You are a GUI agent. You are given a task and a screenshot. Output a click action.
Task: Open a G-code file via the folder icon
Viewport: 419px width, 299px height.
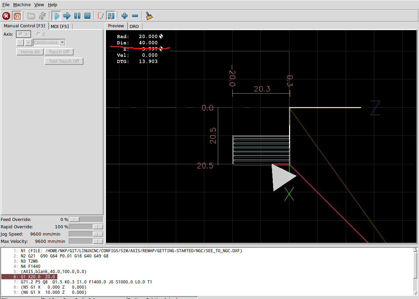click(31, 16)
